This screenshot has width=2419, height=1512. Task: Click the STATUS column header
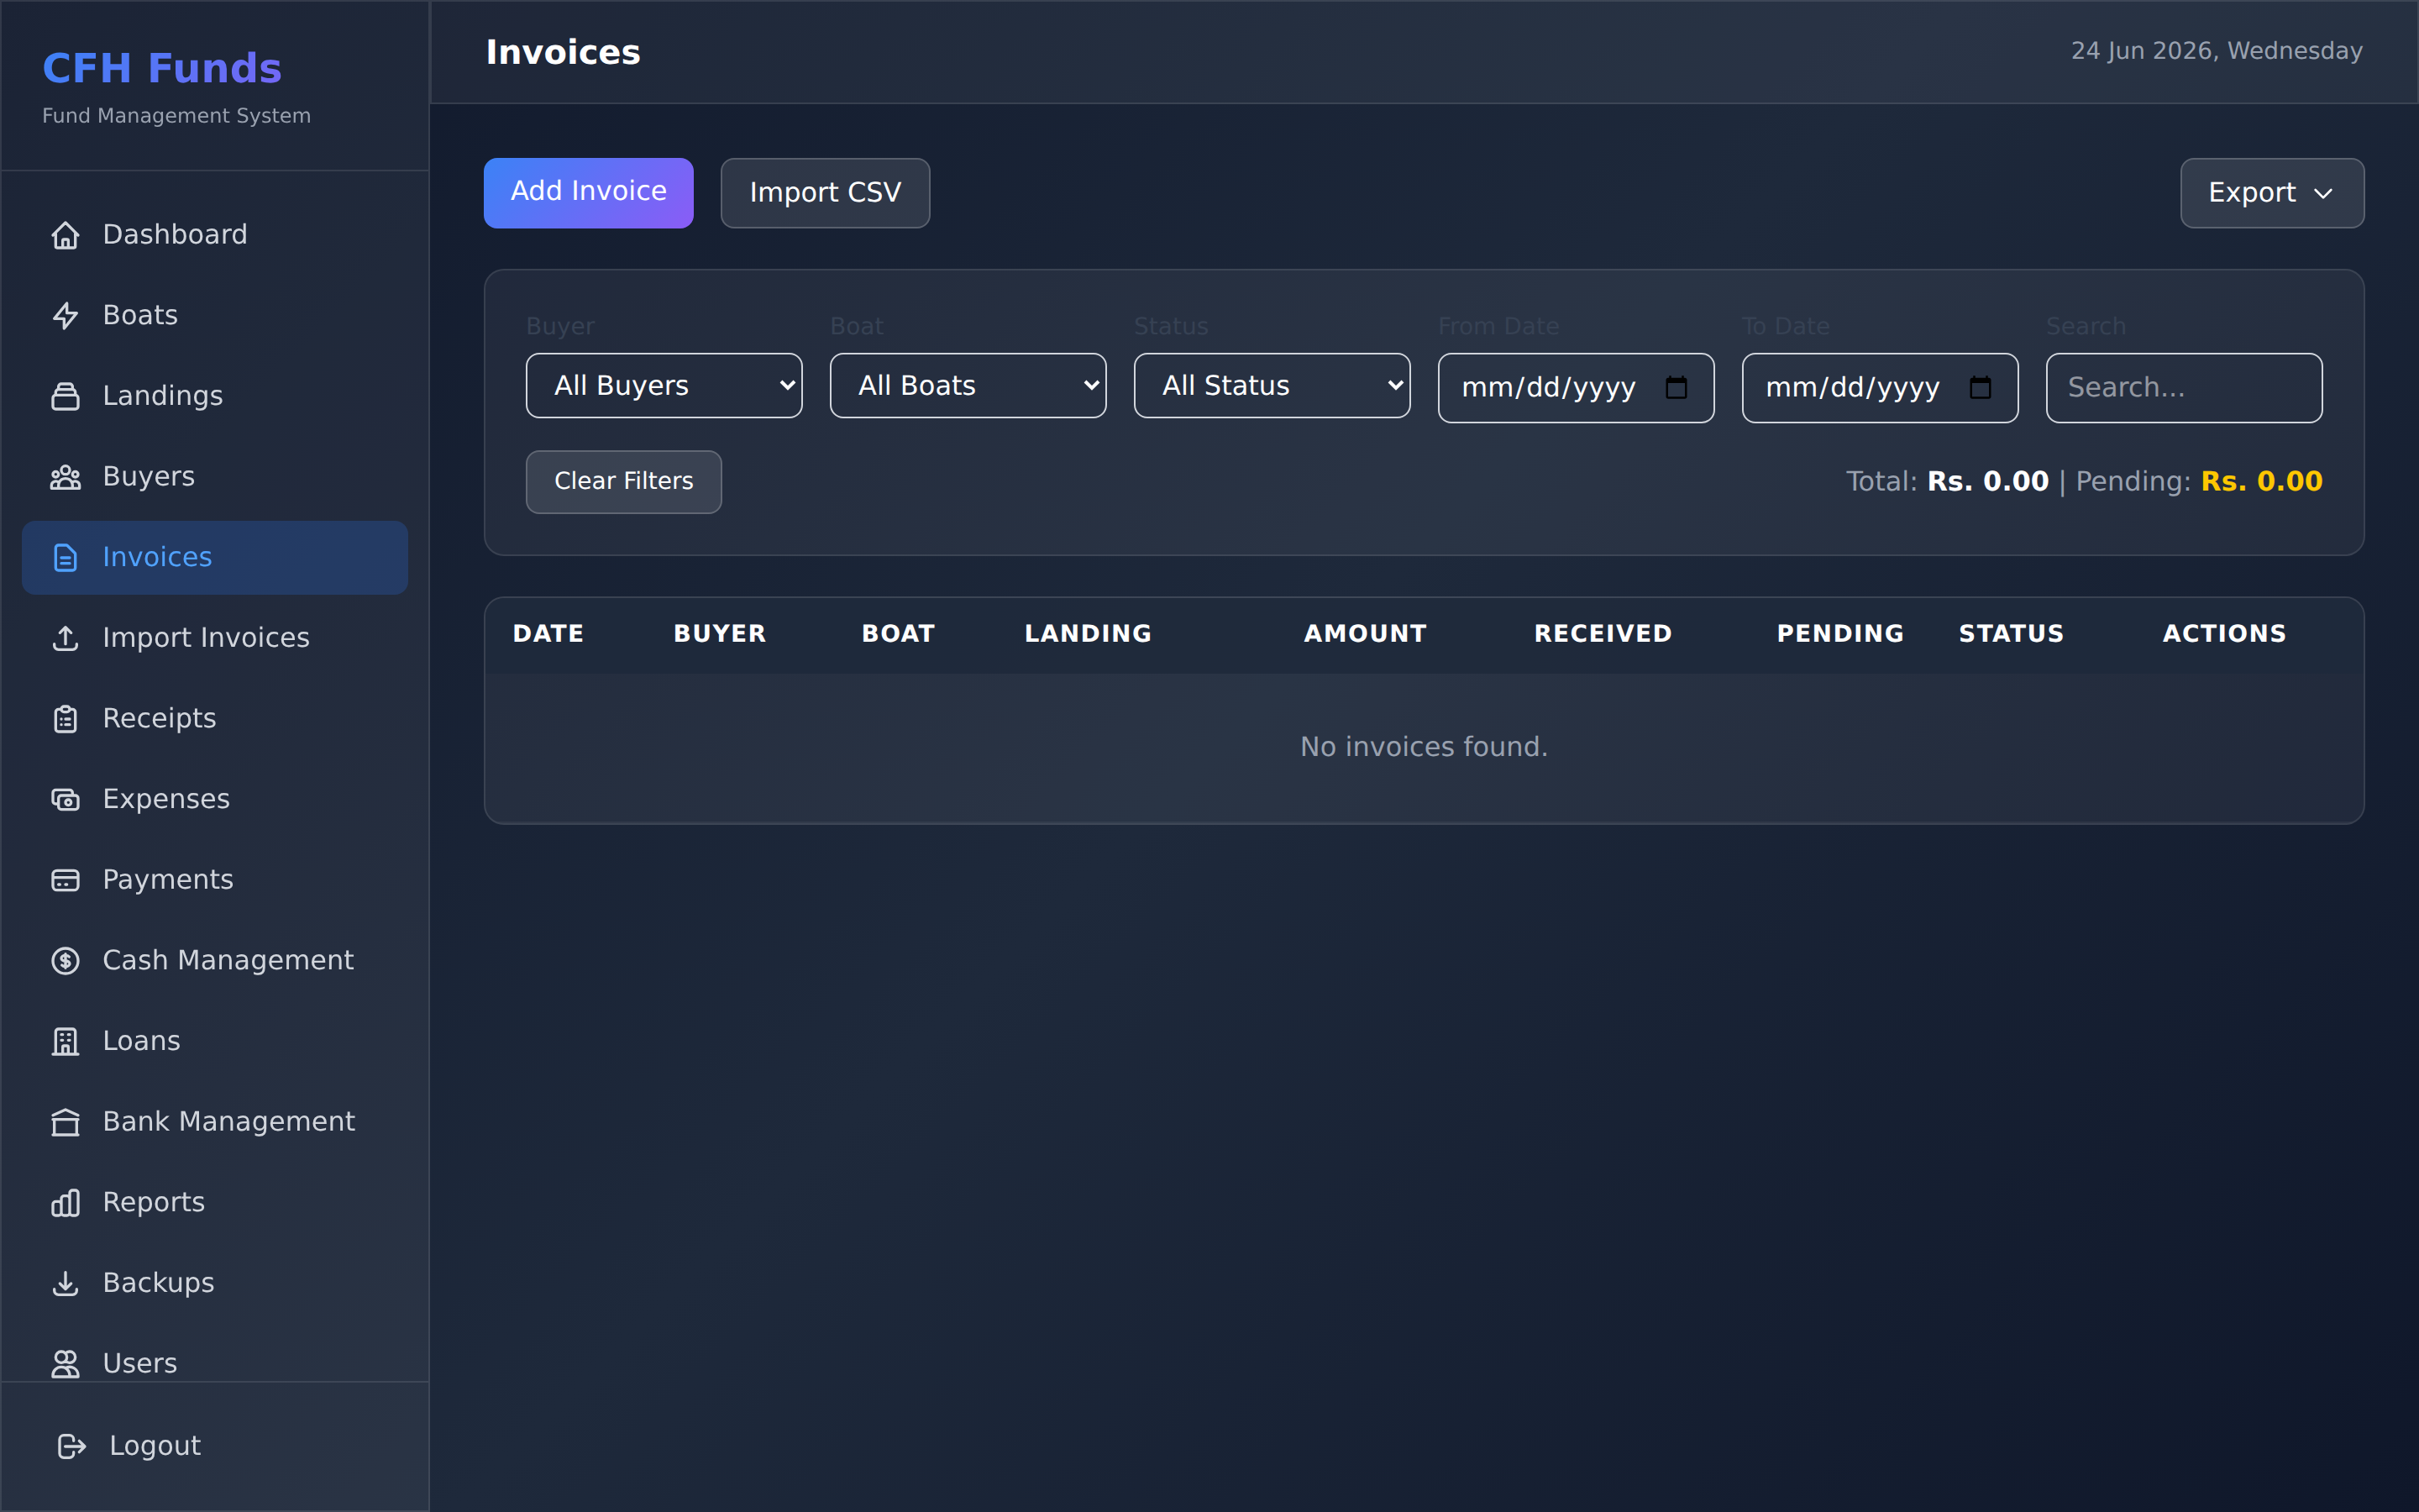tap(2011, 634)
